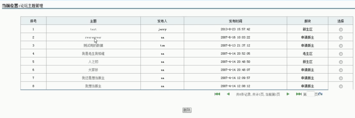Click the '当前位置:论坛主题管理' breadcrumb

(23, 6)
